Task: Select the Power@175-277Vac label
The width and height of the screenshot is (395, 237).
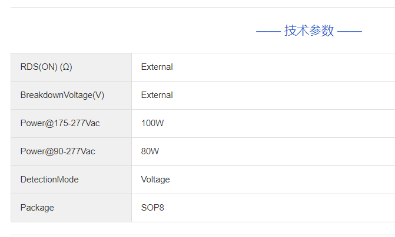Action: [60, 123]
